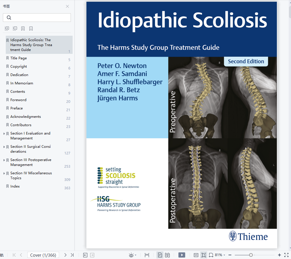Zoom out with the minus button
This screenshot has width=291, height=259.
230,255
